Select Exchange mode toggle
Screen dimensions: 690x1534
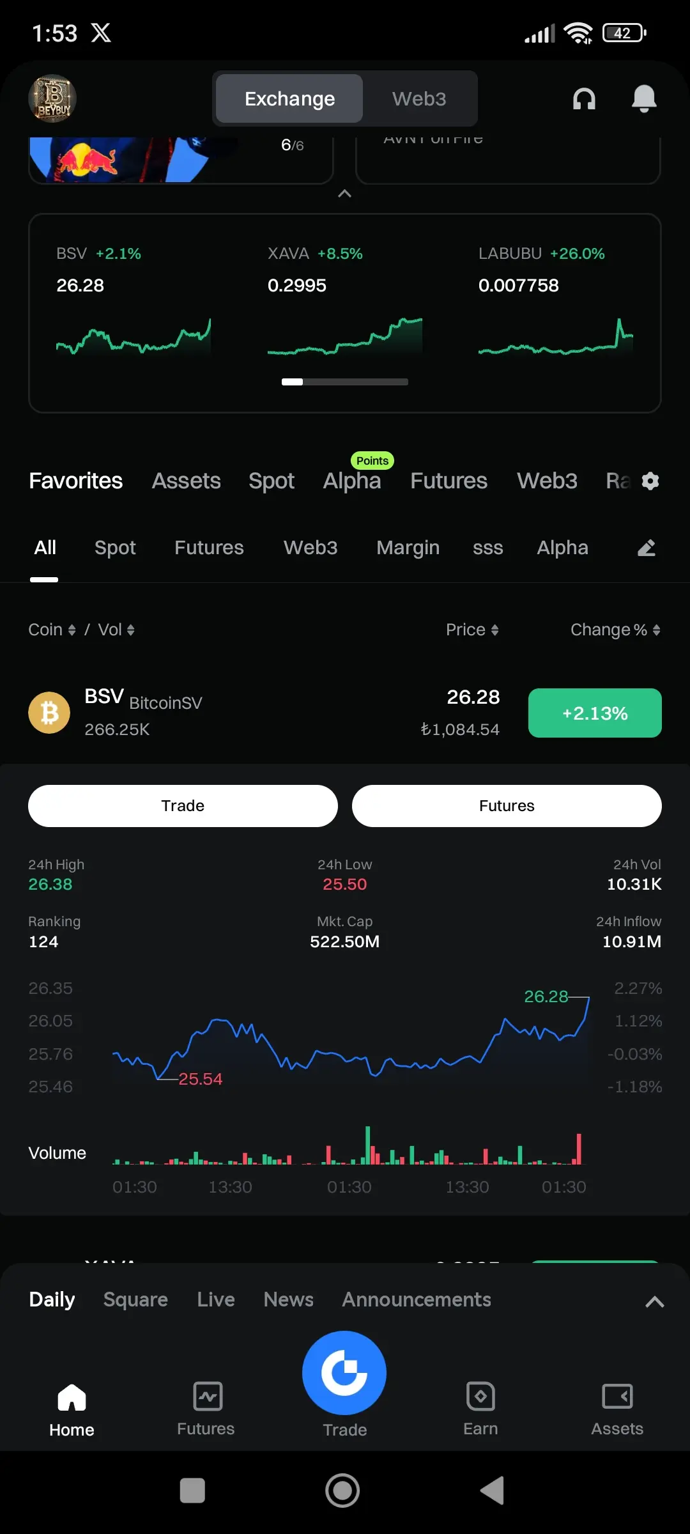tap(289, 98)
